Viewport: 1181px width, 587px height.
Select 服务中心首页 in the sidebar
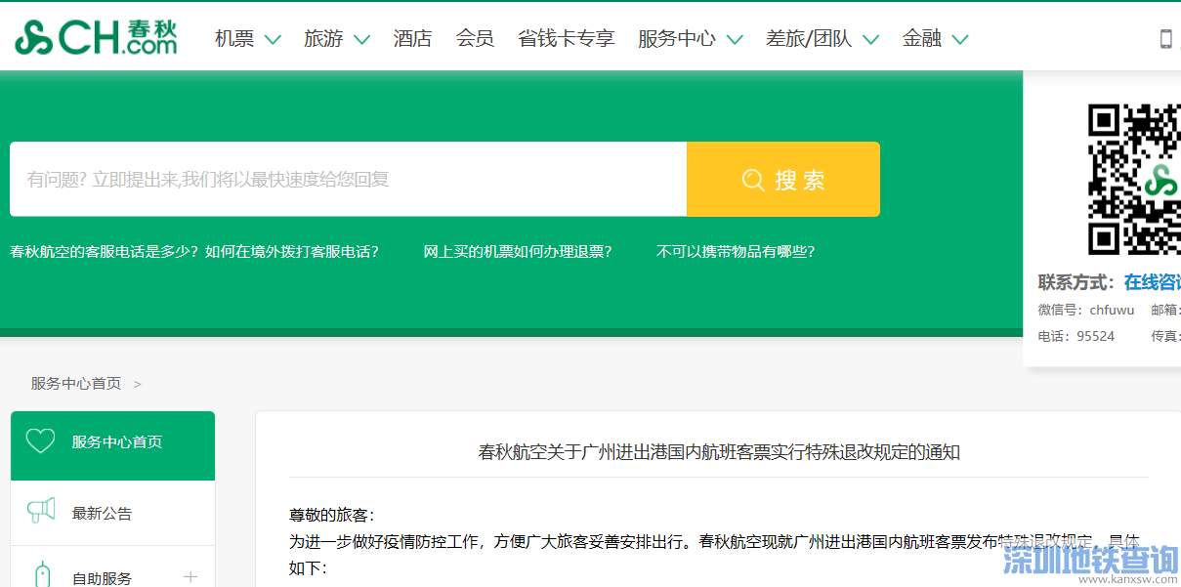(x=112, y=445)
